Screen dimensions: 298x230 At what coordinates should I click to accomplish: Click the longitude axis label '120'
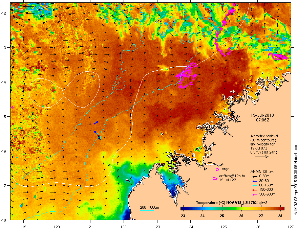tap(57, 227)
